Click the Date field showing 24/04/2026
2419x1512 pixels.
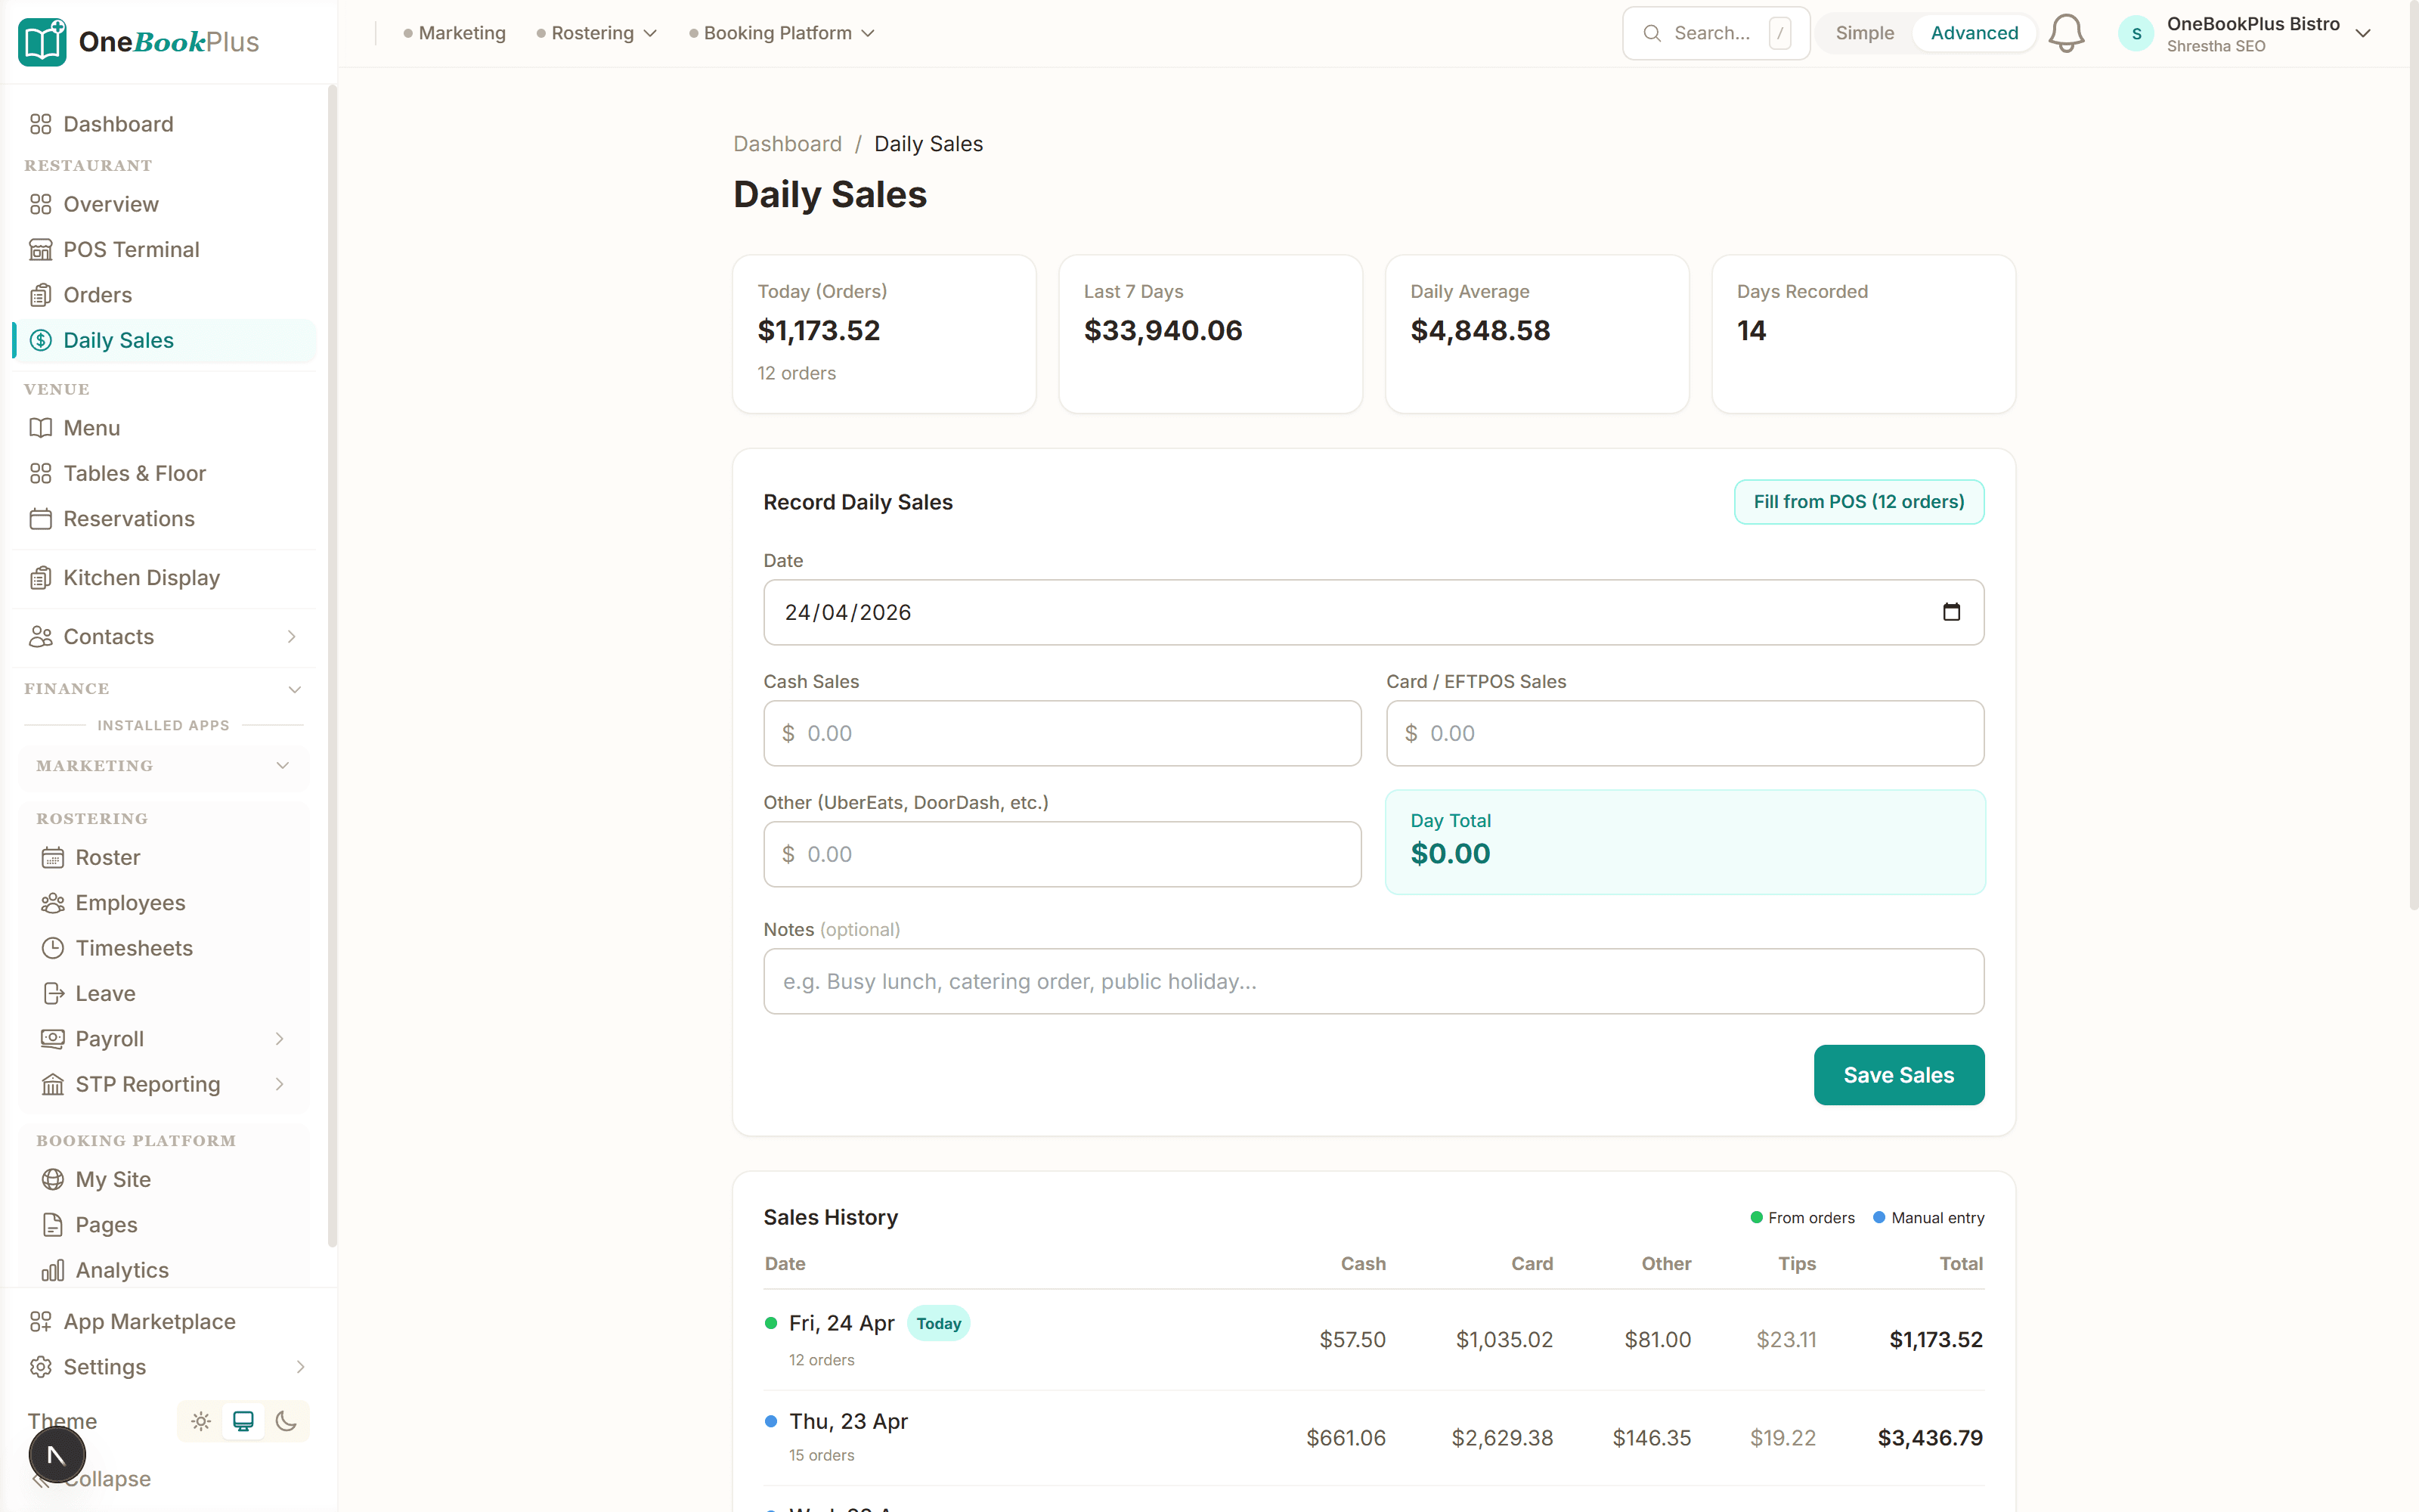[x=1374, y=612]
